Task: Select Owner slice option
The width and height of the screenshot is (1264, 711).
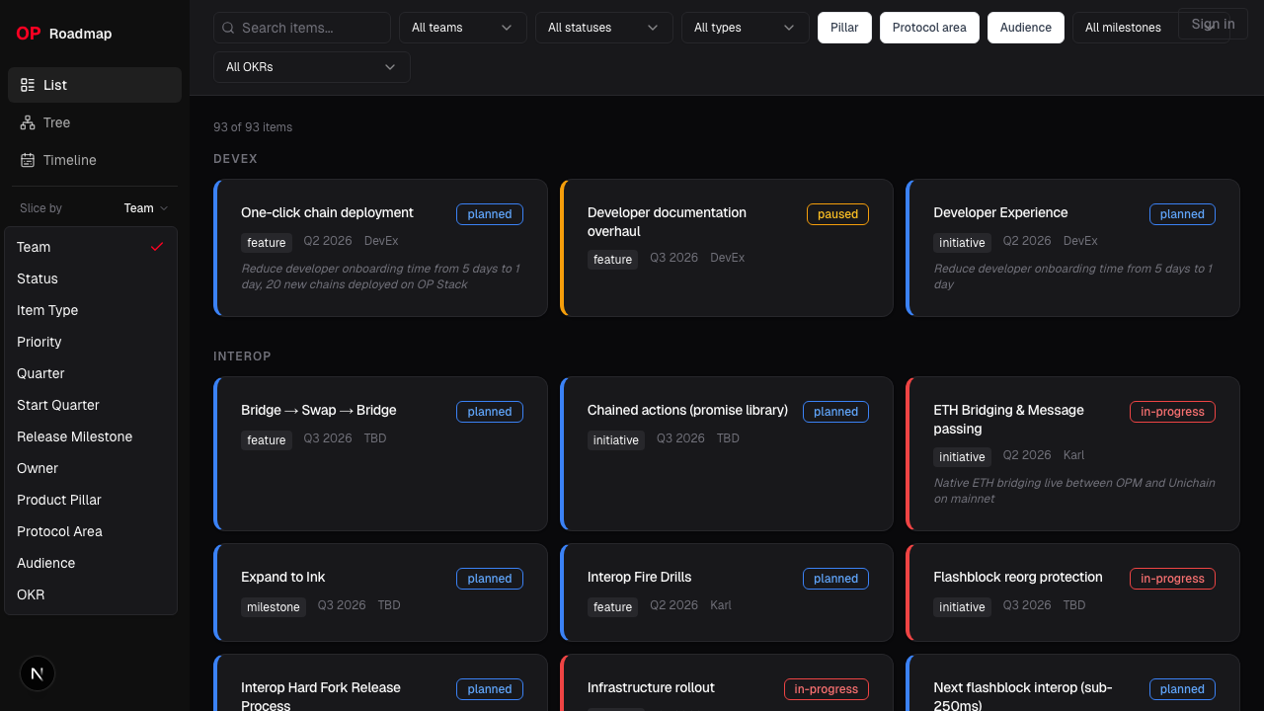Action: tap(91, 468)
